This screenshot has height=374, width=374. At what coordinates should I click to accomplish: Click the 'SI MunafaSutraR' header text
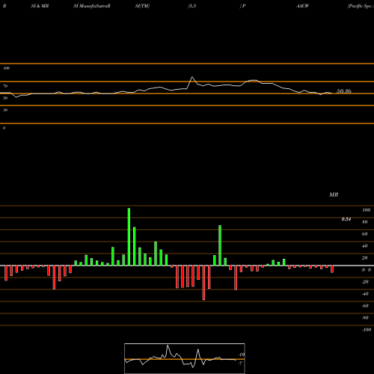point(92,6)
